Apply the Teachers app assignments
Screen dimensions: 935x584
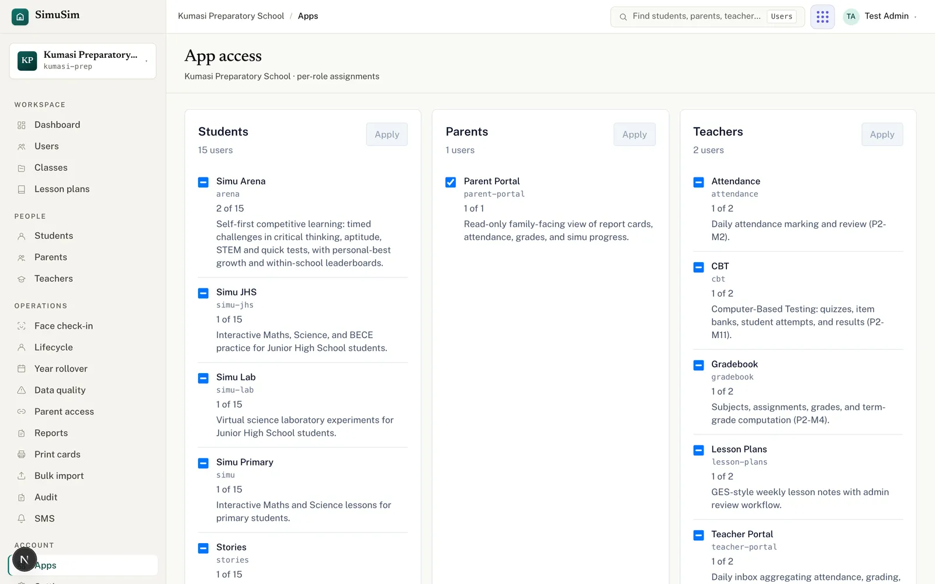coord(882,134)
